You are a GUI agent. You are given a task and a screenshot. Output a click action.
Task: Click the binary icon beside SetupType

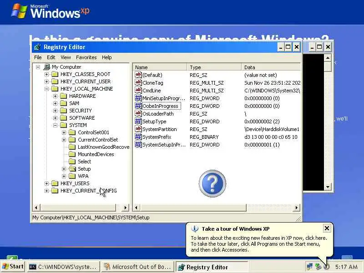[138, 121]
